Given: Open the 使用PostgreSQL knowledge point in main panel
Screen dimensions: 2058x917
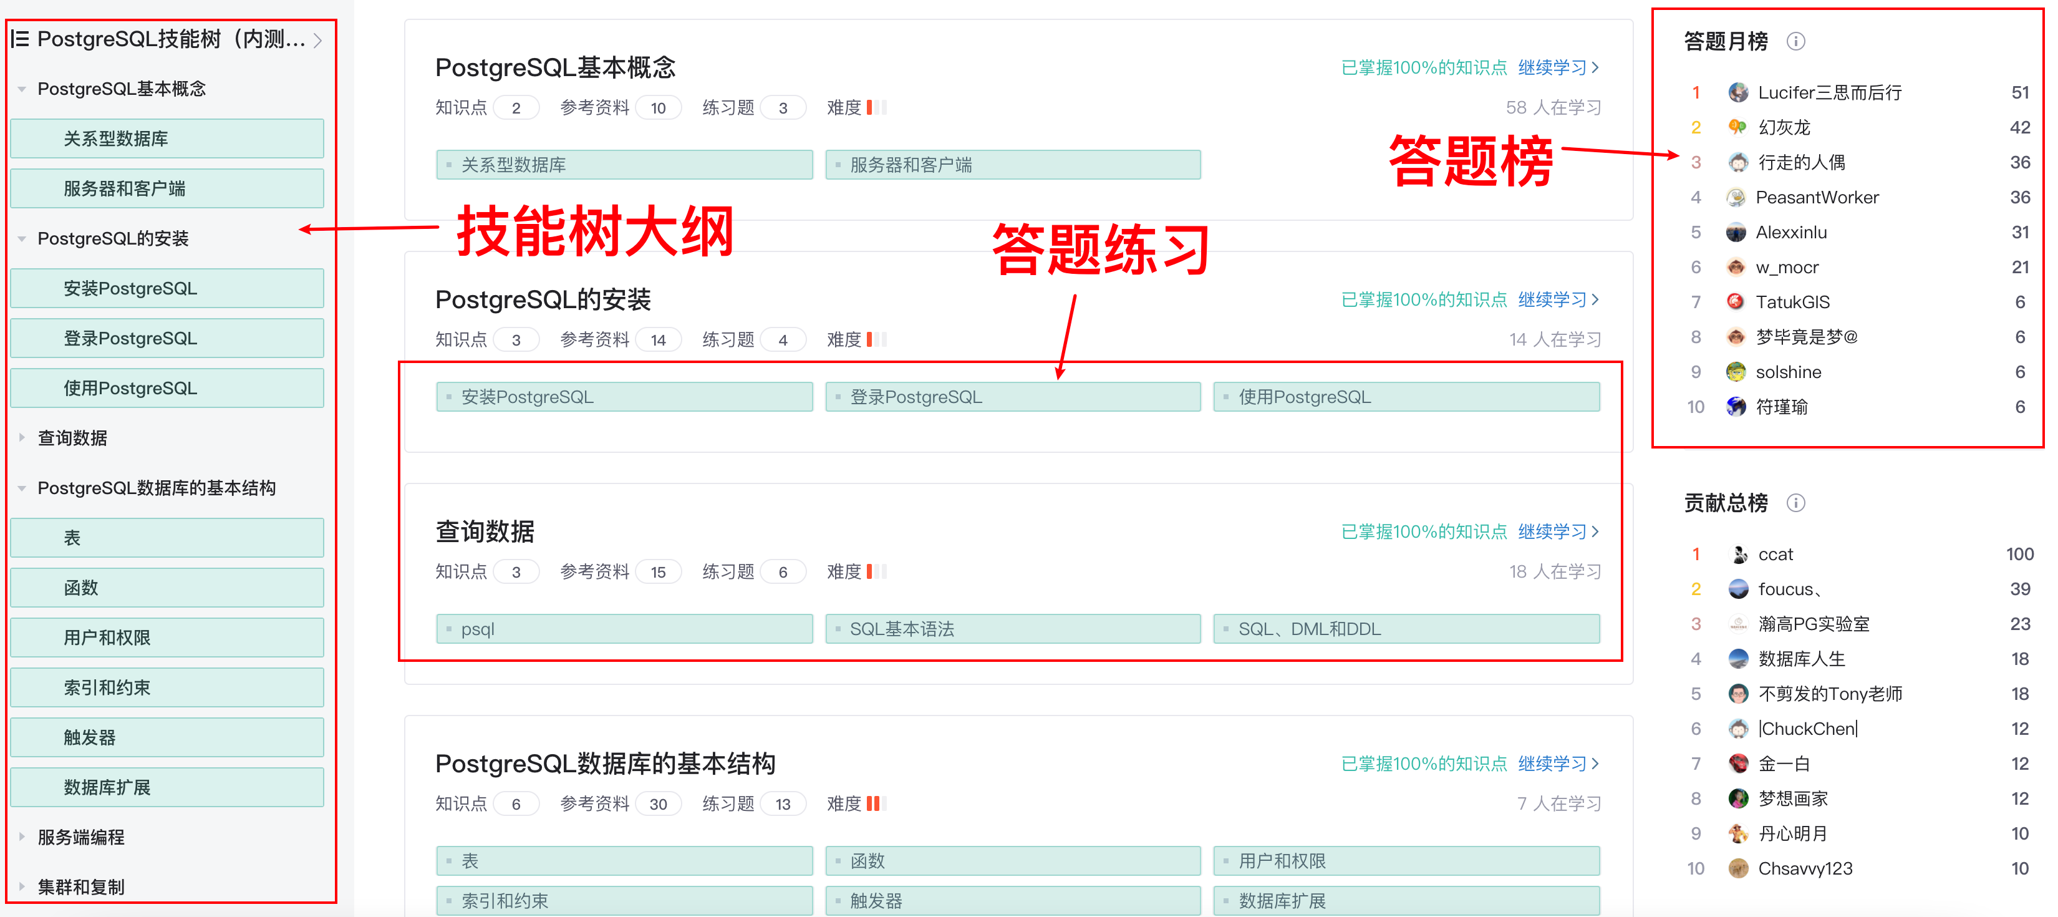Looking at the screenshot, I should [1406, 397].
